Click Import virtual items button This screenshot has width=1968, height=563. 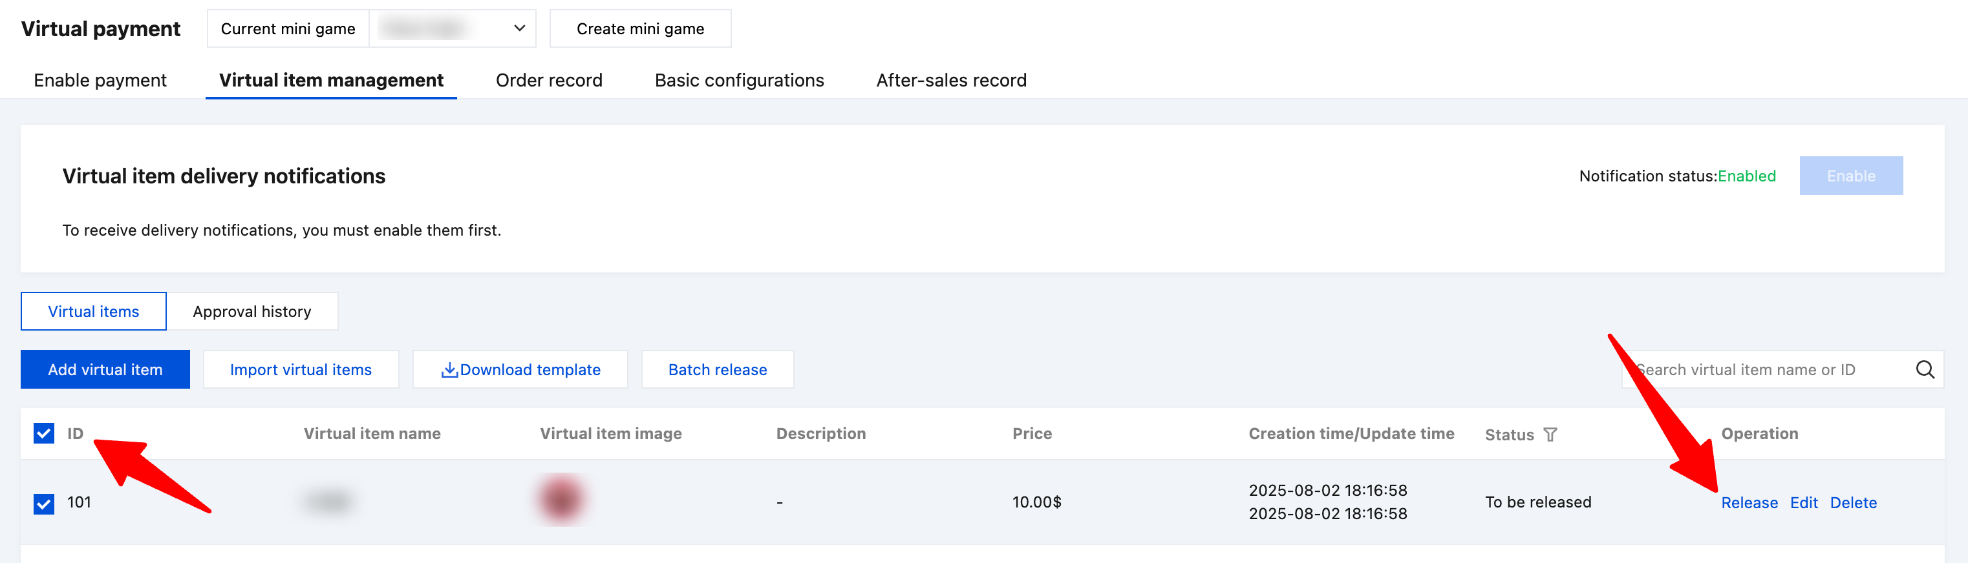coord(301,370)
